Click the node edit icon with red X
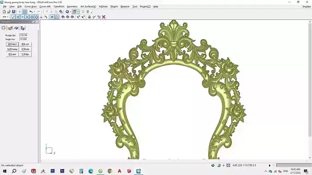 [x=84, y=17]
